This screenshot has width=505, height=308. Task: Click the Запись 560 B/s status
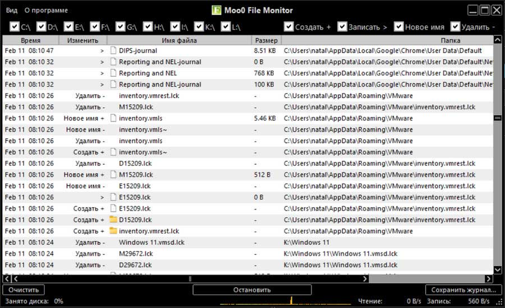(x=458, y=301)
